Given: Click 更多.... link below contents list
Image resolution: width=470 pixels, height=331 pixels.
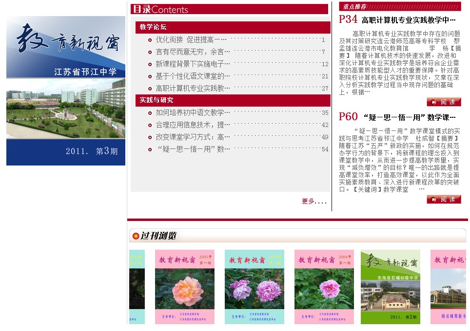Looking at the screenshot, I should (x=314, y=202).
